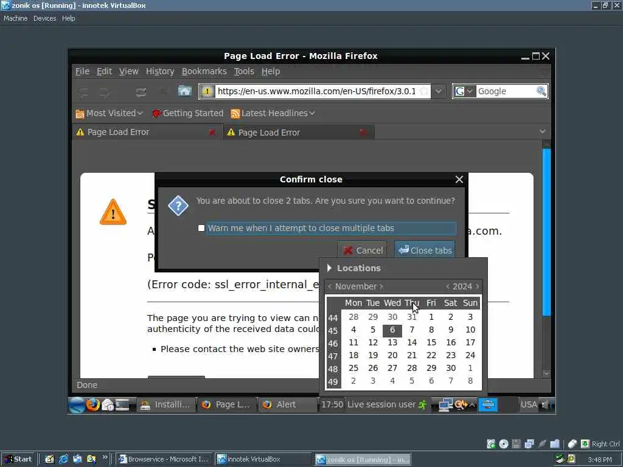
Task: Close the Confirm close dialog with X
Action: point(459,179)
